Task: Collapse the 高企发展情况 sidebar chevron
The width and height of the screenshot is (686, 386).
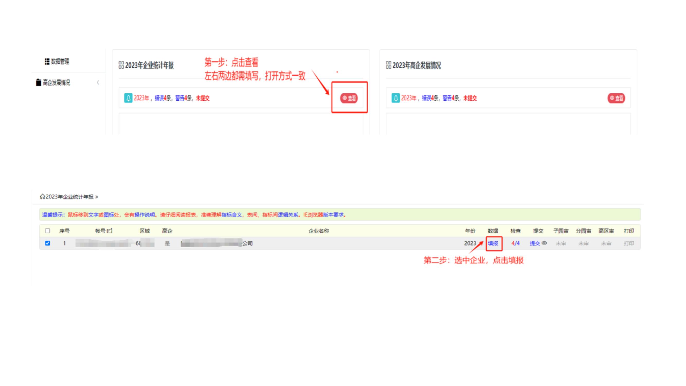Action: (98, 83)
